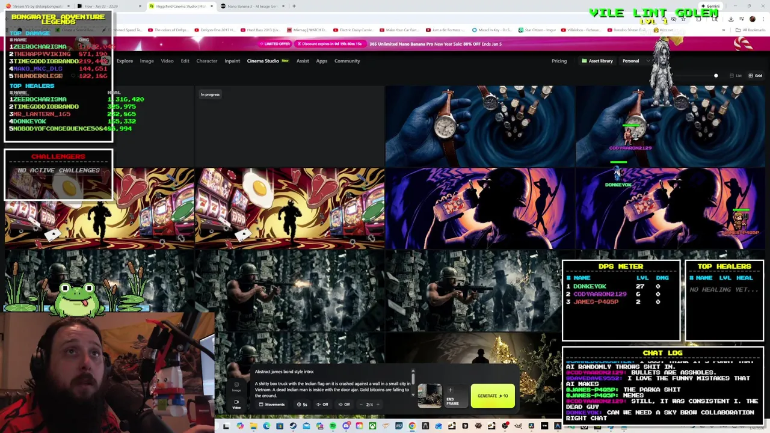Open Microsoft Edge from the taskbar
The height and width of the screenshot is (433, 770).
point(266,426)
